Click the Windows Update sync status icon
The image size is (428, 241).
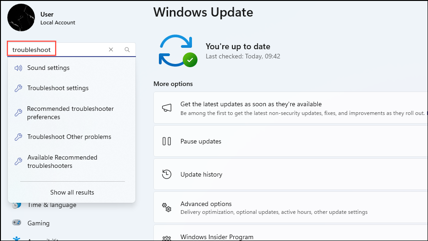pos(178,51)
